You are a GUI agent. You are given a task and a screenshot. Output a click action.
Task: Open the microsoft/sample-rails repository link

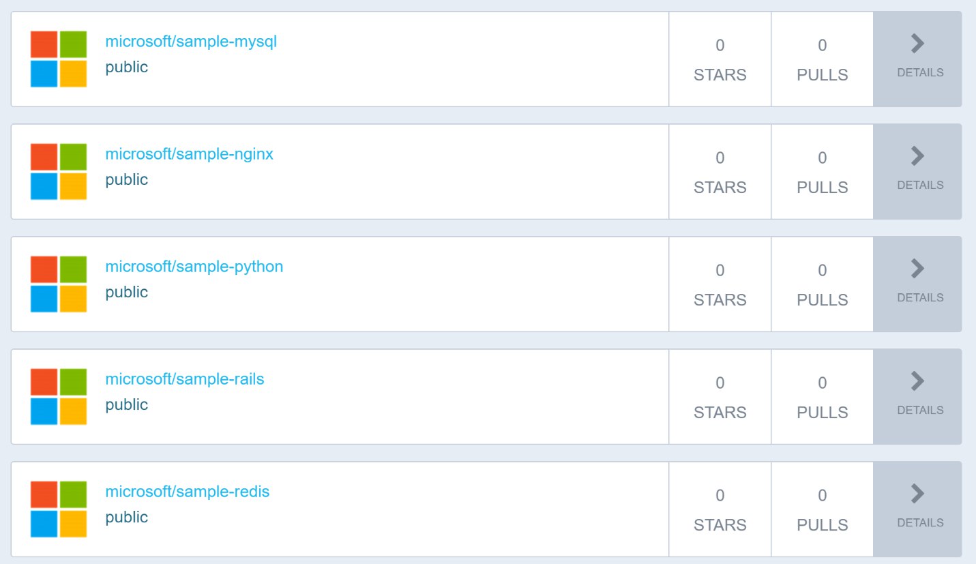(184, 379)
